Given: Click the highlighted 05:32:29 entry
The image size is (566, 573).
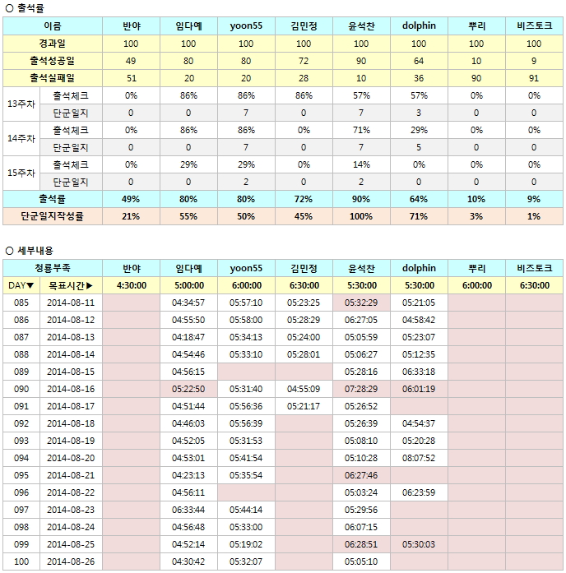Looking at the screenshot, I should pos(362,303).
